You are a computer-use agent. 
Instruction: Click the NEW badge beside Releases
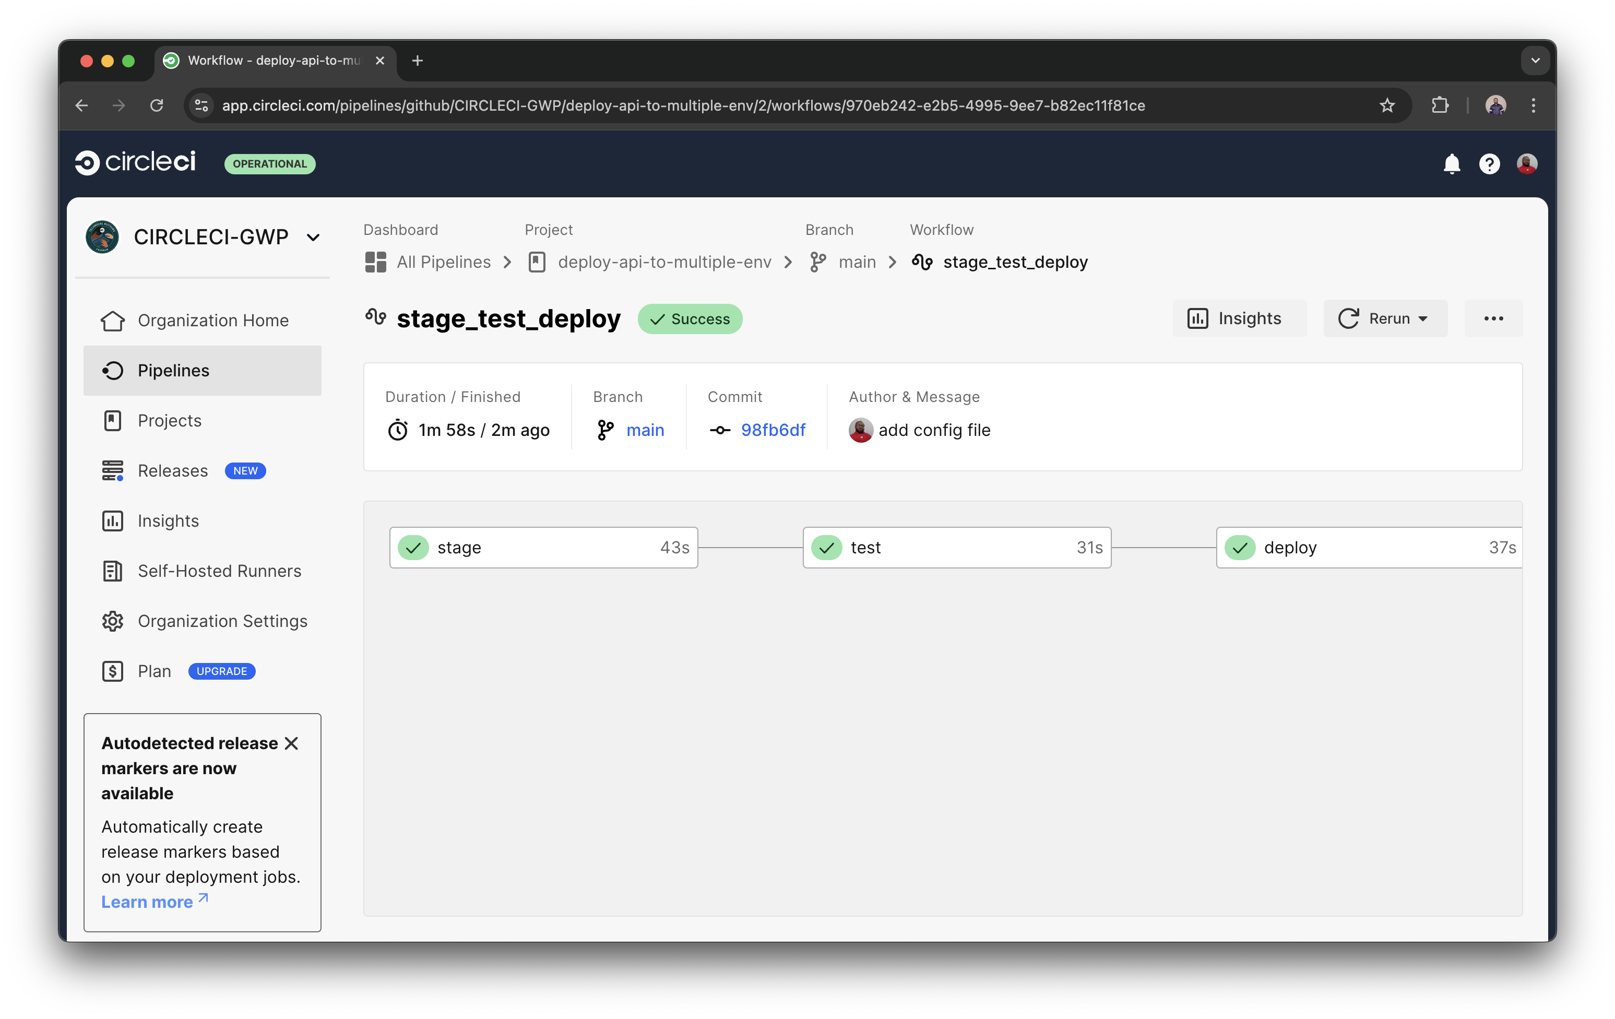pos(245,470)
